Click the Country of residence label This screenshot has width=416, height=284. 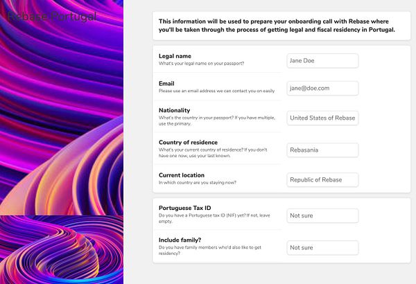click(188, 143)
